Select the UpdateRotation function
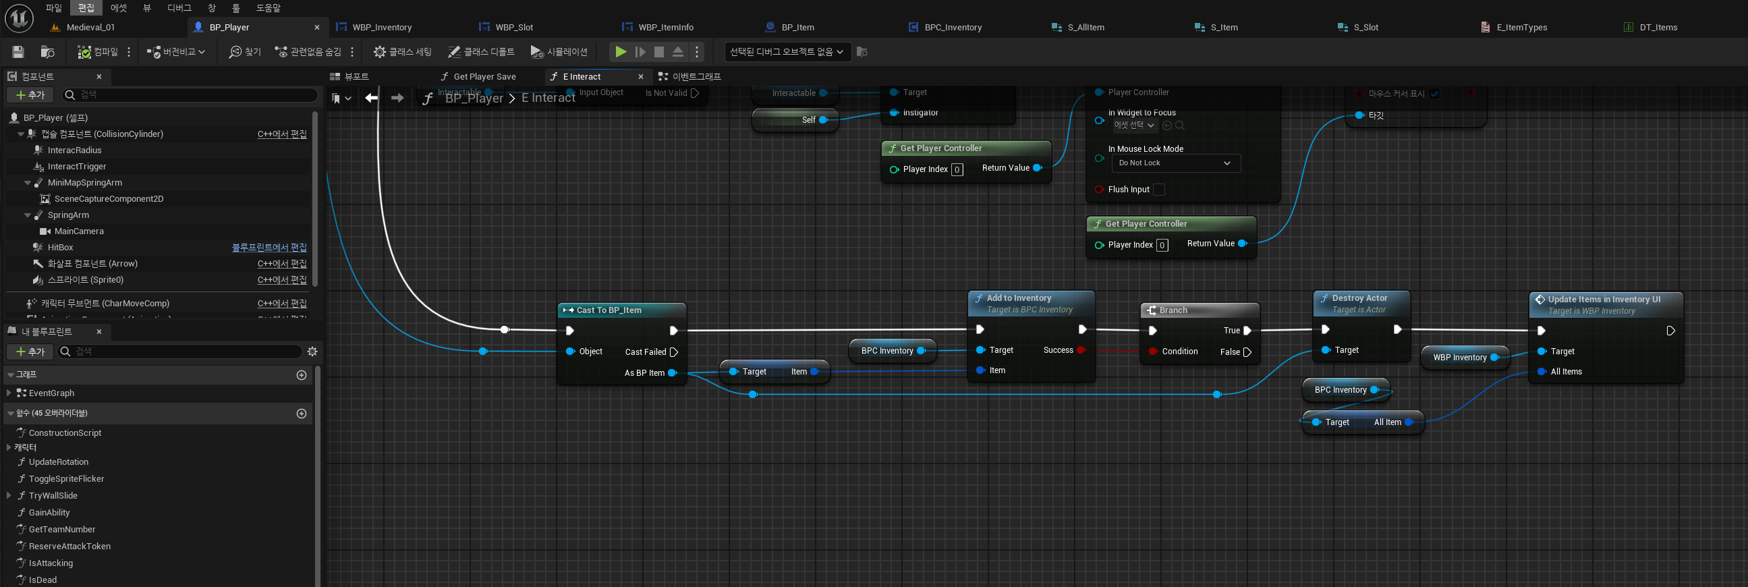The image size is (1748, 587). pos(59,462)
